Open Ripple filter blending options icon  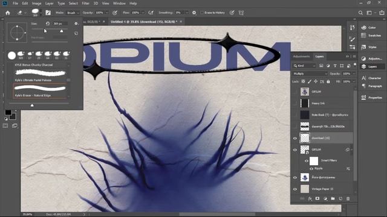point(348,169)
